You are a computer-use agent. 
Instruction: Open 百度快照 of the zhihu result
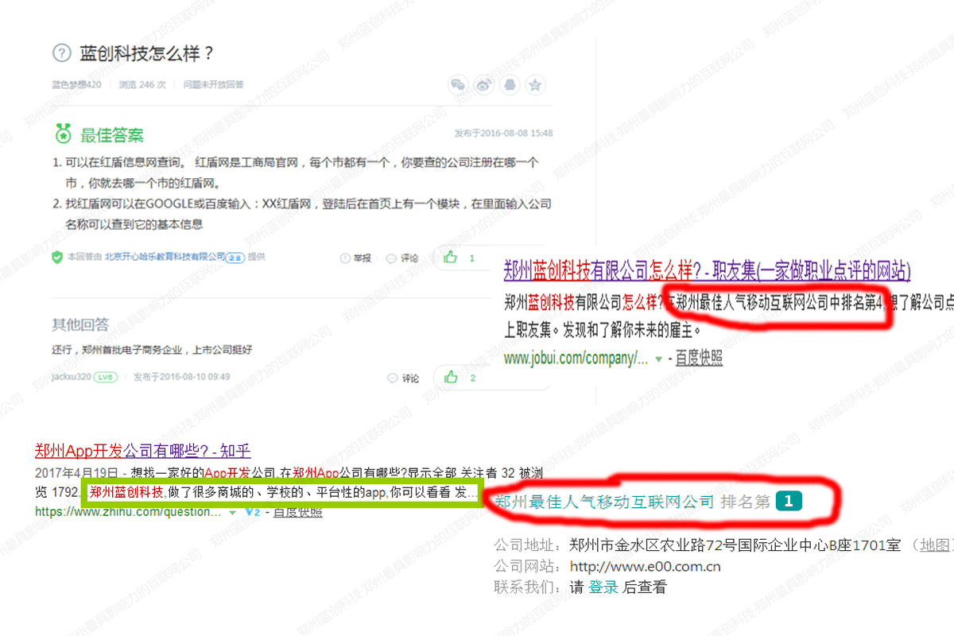point(298,513)
